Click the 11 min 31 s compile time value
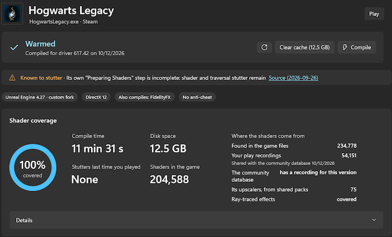 (97, 149)
